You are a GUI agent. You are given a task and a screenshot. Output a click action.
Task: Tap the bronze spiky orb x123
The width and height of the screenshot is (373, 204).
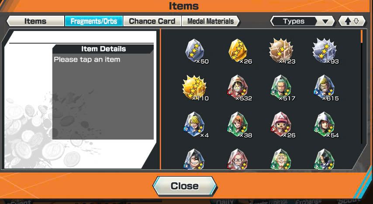(281, 51)
